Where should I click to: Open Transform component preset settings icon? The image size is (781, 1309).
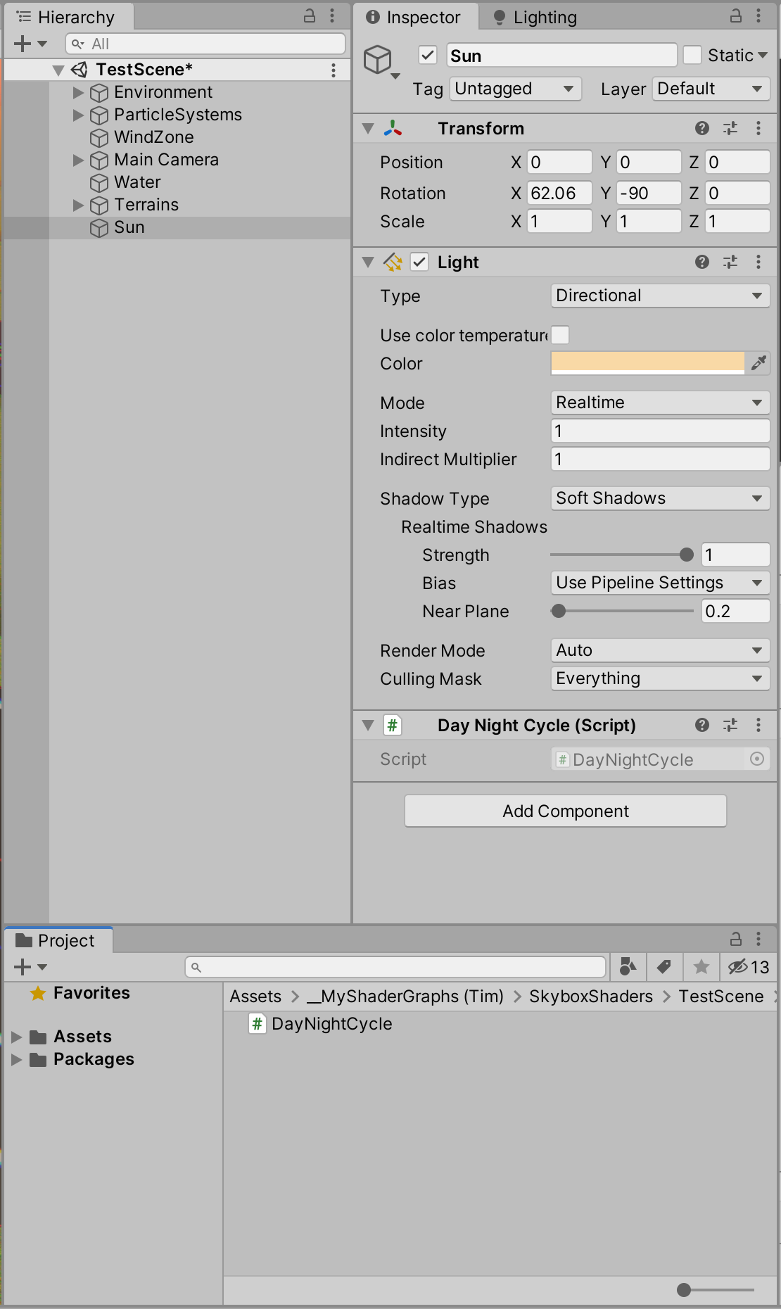(x=730, y=128)
